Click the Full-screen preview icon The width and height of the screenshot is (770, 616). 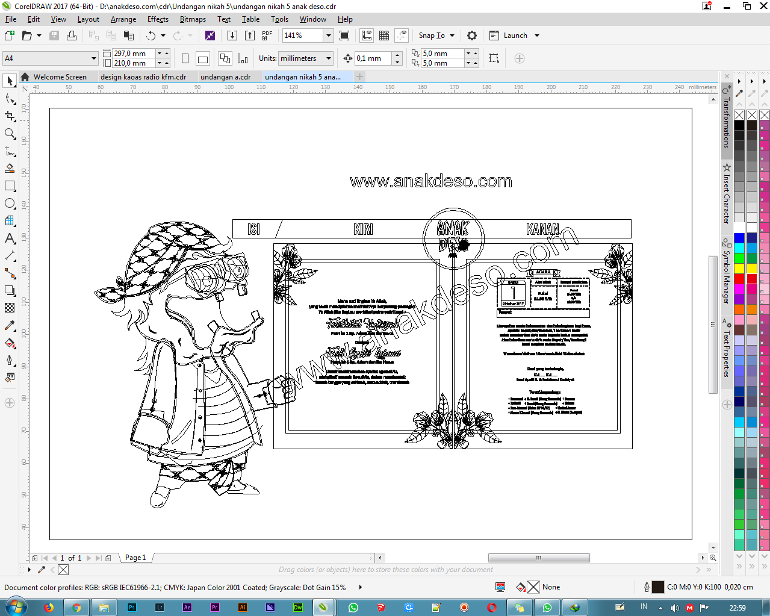(344, 36)
